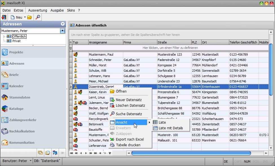Click the shopping cart icon below sidebar
The height and width of the screenshot is (166, 275).
tap(55, 153)
